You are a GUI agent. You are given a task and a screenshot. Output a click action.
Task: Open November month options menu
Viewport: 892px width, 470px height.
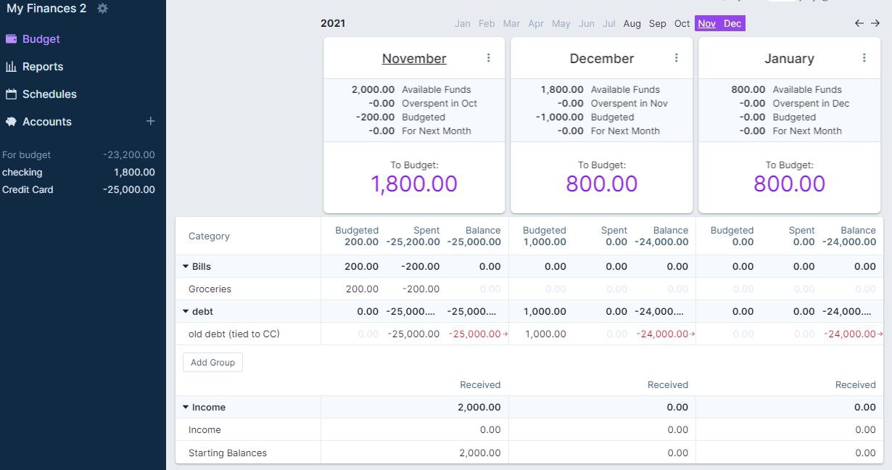pyautogui.click(x=488, y=58)
